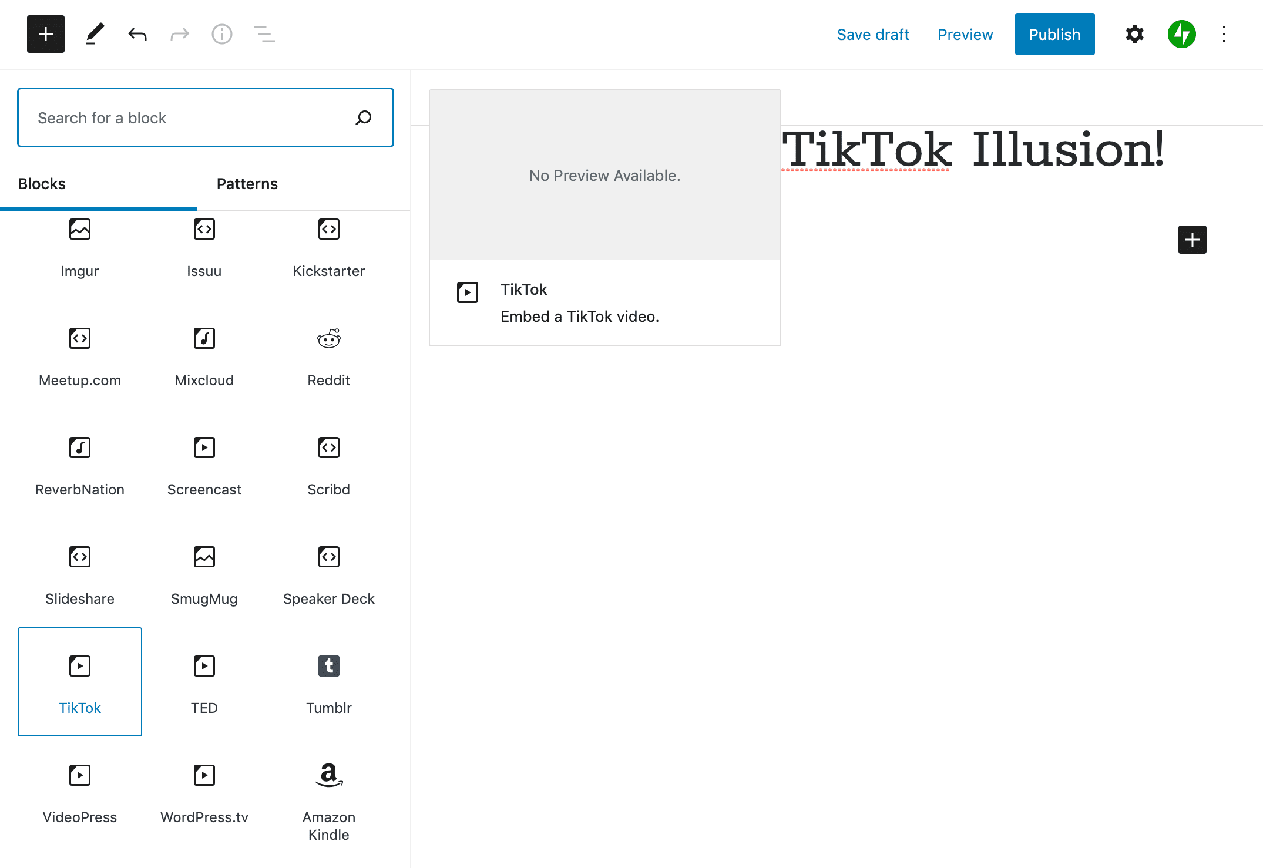Viewport: 1263px width, 868px height.
Task: Toggle the document list view
Action: [264, 34]
